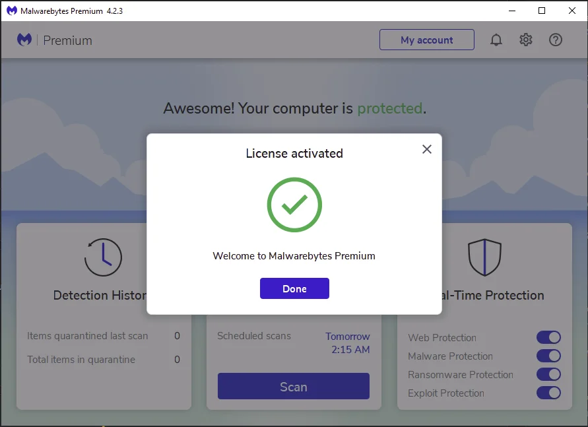Toggle Exploit Protection switch
This screenshot has height=427, width=588.
point(548,393)
